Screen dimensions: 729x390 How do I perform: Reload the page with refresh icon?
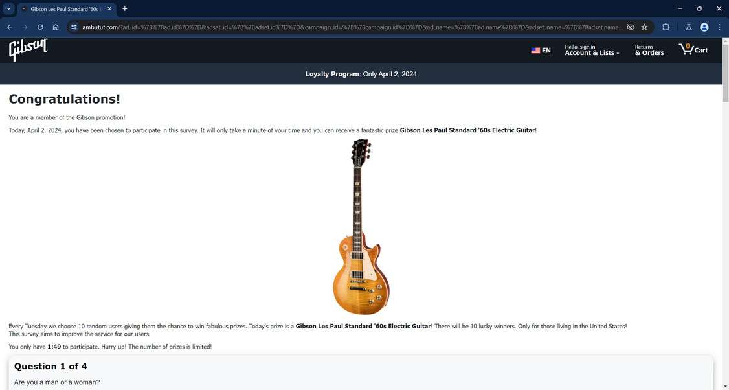(40, 27)
